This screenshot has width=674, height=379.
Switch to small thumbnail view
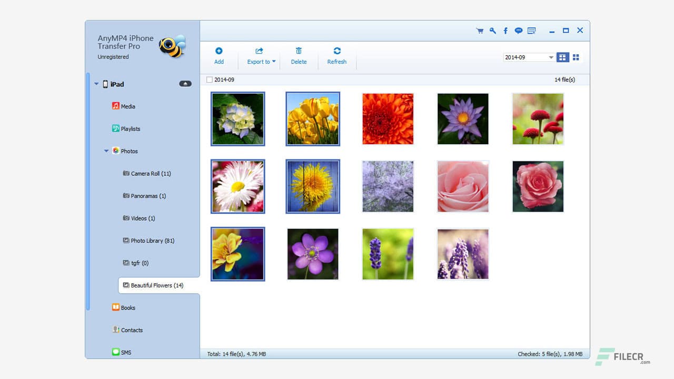576,57
